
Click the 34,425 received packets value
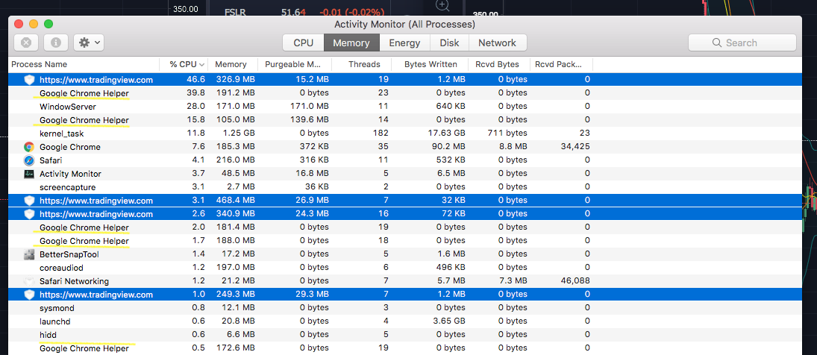[x=575, y=148]
